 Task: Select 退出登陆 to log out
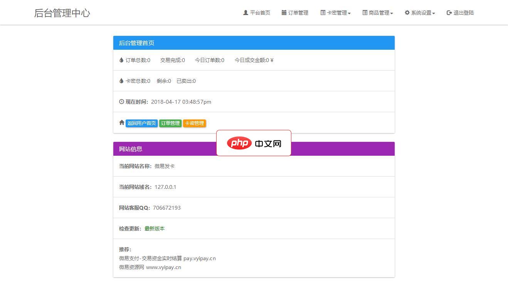460,13
